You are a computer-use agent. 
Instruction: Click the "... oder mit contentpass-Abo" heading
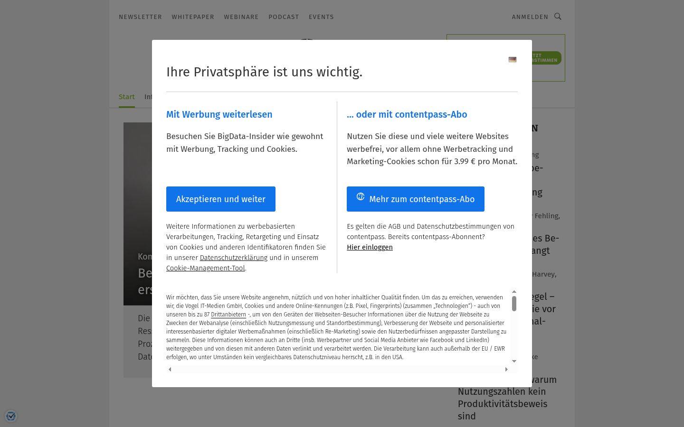click(407, 114)
